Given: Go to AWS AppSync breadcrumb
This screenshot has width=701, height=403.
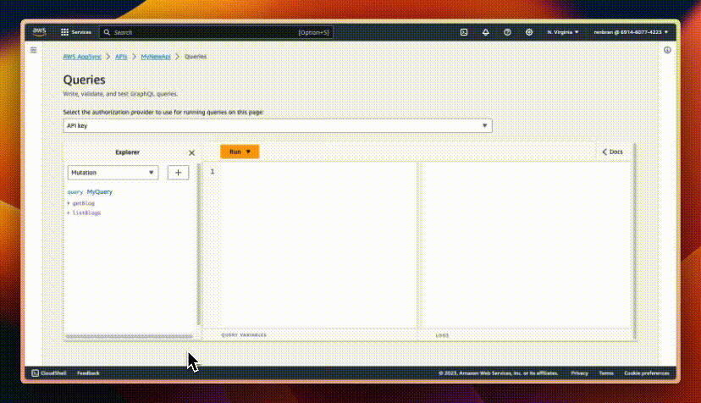Looking at the screenshot, I should click(82, 57).
